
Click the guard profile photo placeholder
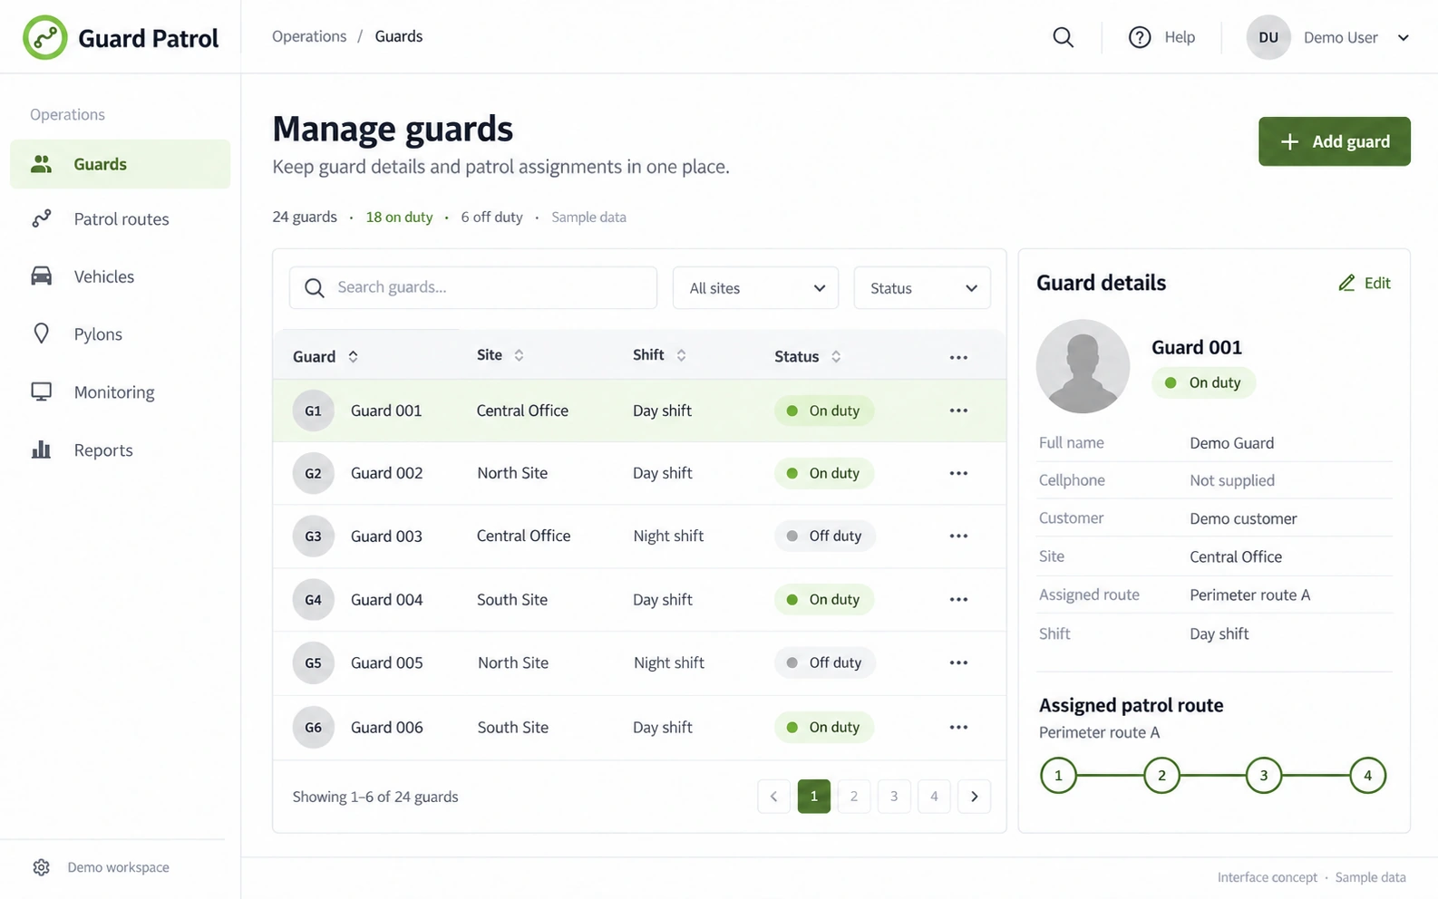pos(1083,366)
